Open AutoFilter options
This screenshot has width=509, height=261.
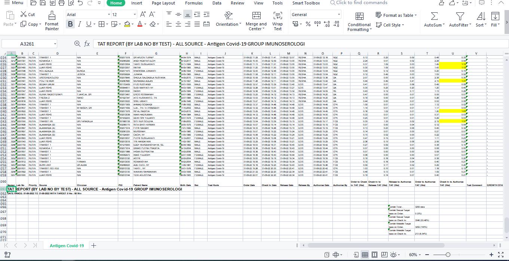tap(460, 19)
